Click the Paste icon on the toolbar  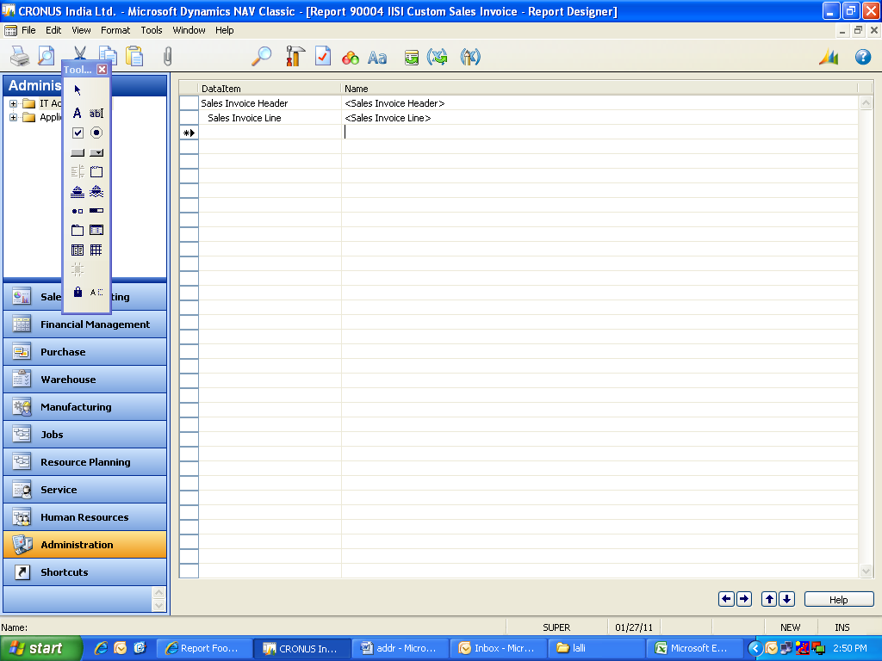pyautogui.click(x=135, y=55)
